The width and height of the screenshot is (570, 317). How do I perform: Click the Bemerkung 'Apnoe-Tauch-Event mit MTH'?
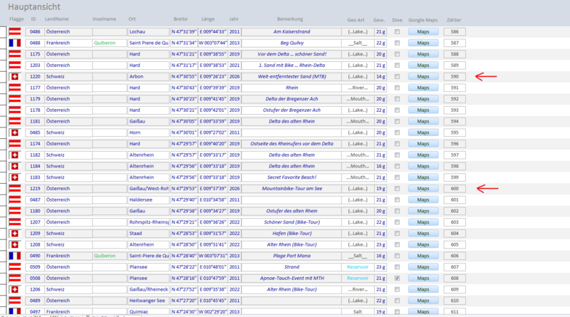pos(291,279)
